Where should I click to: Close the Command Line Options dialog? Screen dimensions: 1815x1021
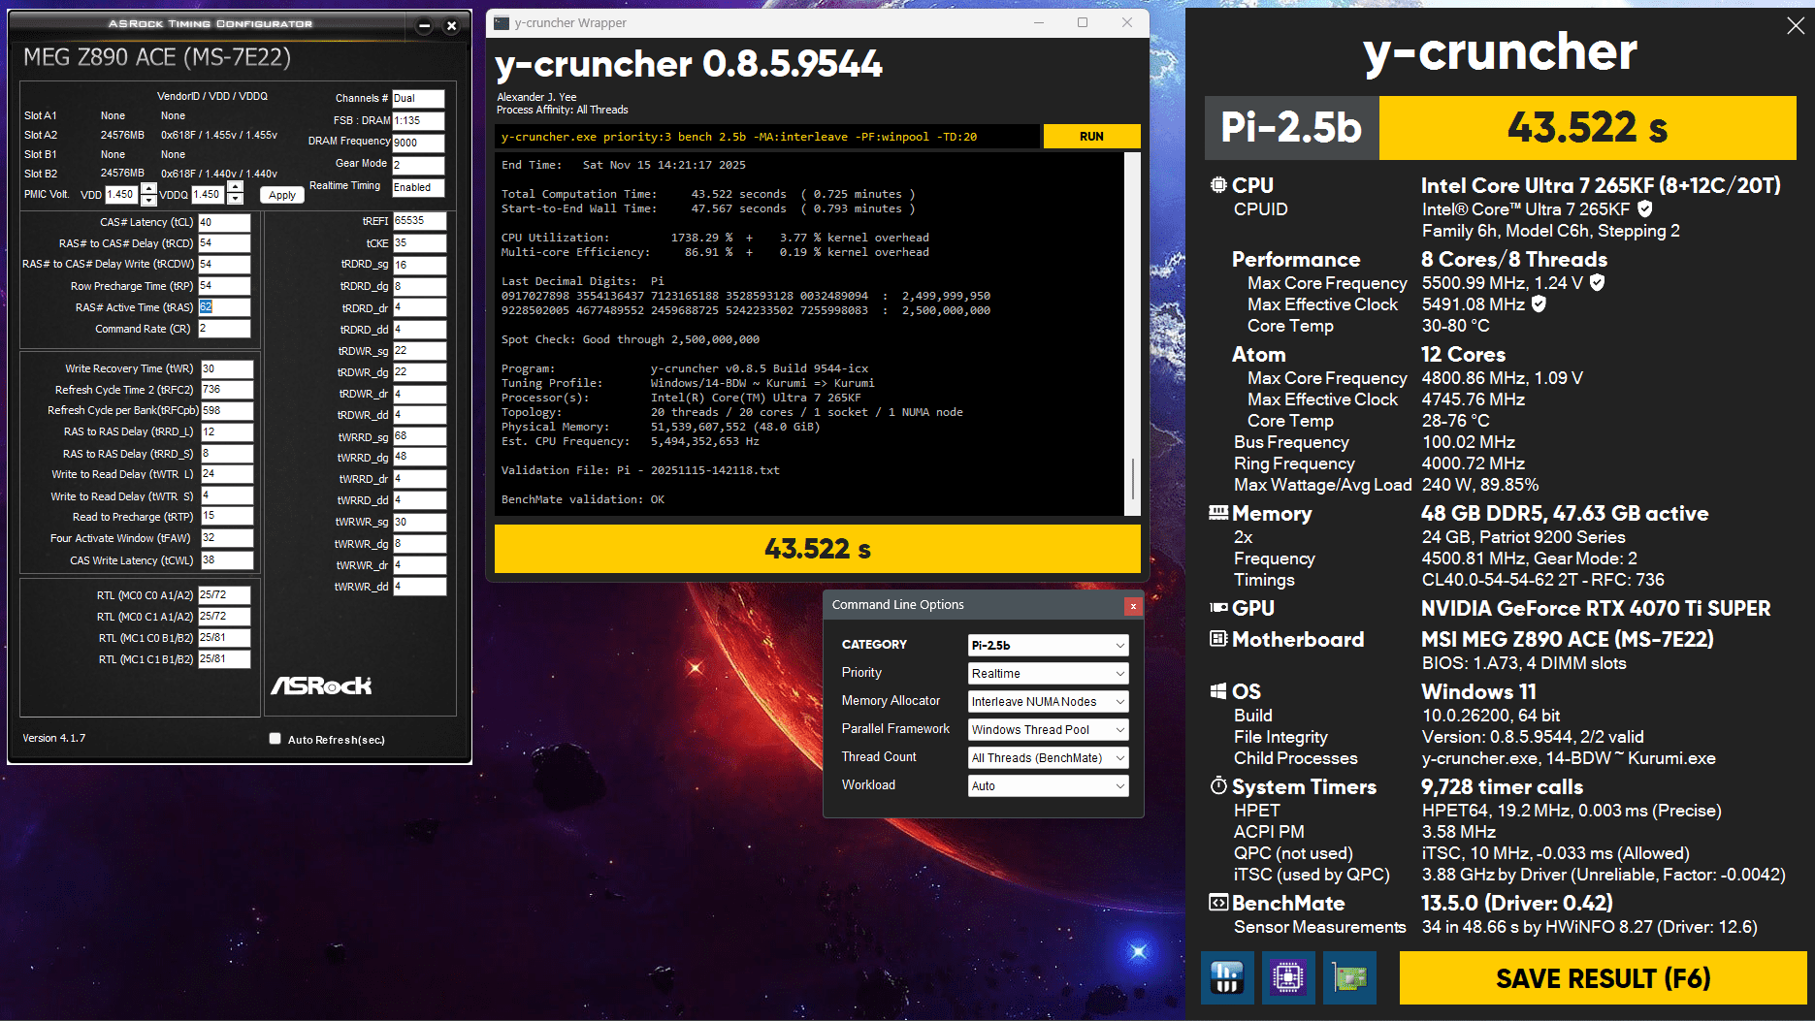pyautogui.click(x=1132, y=606)
